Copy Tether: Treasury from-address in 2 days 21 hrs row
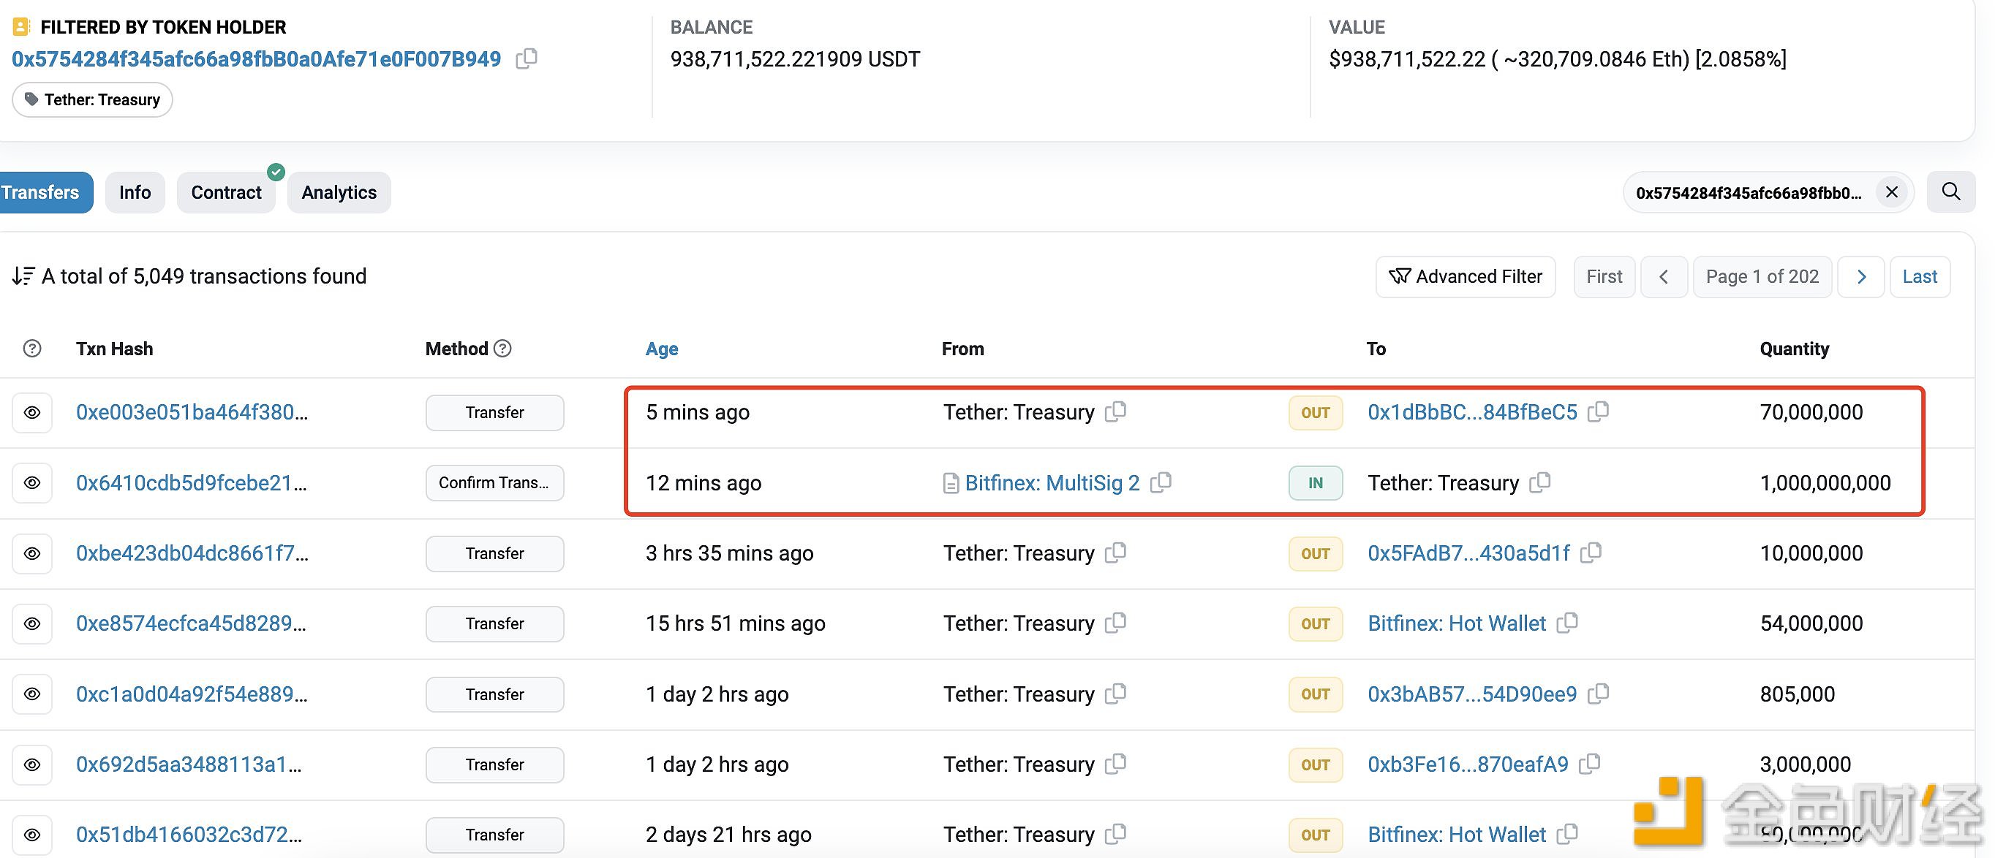This screenshot has height=858, width=1995. tap(1115, 834)
